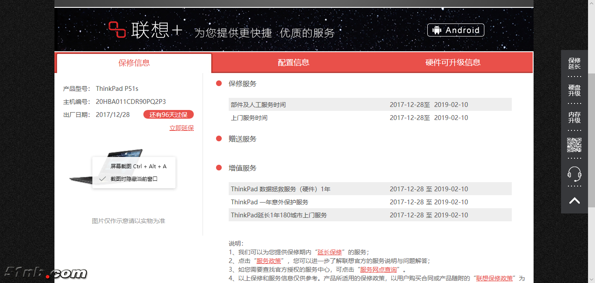This screenshot has width=595, height=283.
Task: Select 屏幕截图 Ctrl + Alt + A menu item
Action: pyautogui.click(x=138, y=166)
